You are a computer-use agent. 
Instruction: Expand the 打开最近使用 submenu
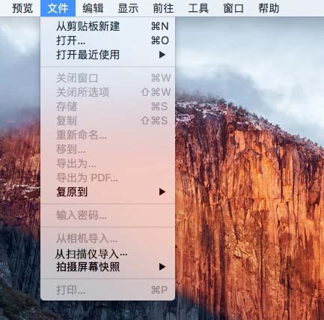click(x=108, y=55)
